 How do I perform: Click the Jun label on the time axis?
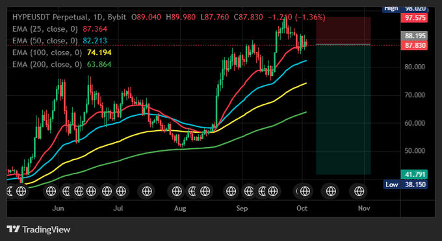pos(58,209)
